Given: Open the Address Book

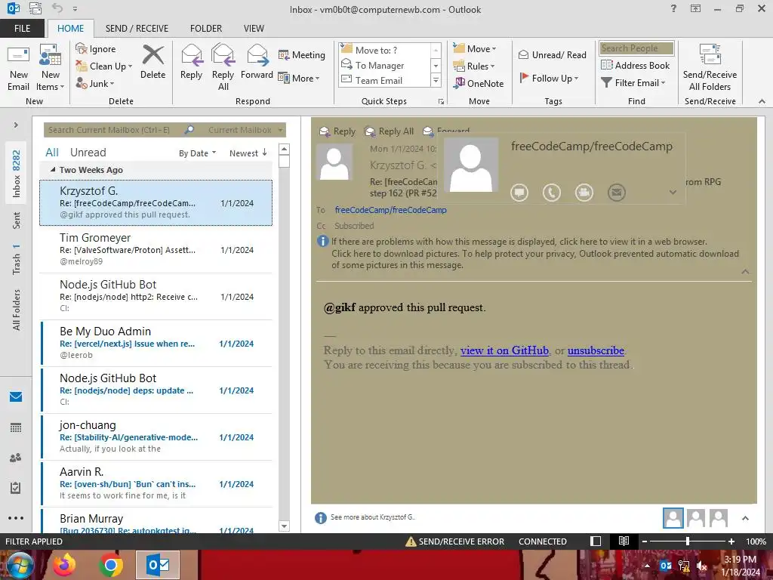Looking at the screenshot, I should tap(635, 65).
